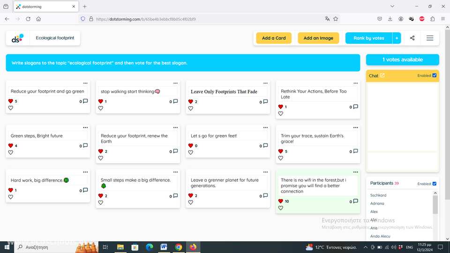List all tabs with Firefox chevron
Screen dimensions: 450x253
[392, 6]
